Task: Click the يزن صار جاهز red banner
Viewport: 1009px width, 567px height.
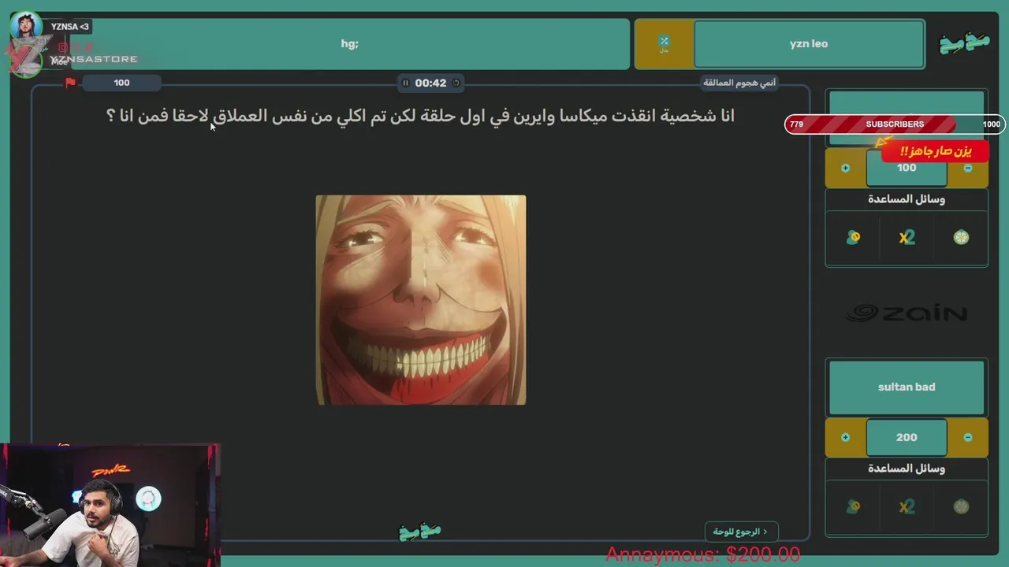Action: point(936,150)
